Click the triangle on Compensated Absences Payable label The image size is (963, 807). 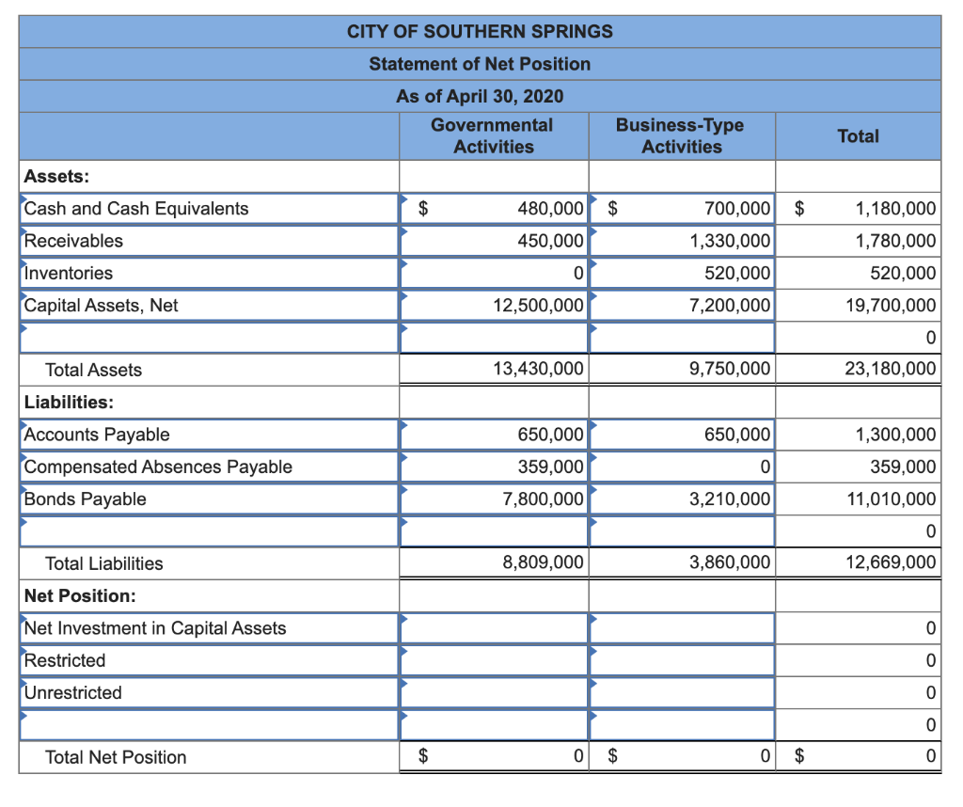point(24,456)
